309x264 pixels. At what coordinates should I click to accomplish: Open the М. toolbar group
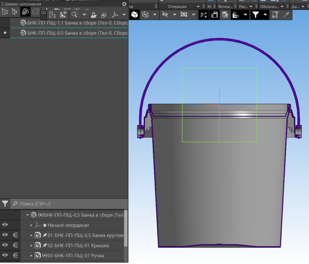click(209, 7)
